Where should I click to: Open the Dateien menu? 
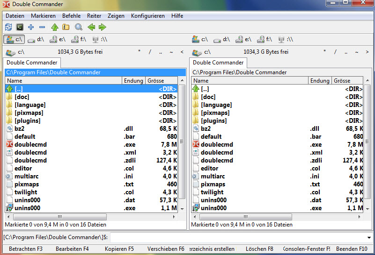click(x=15, y=16)
